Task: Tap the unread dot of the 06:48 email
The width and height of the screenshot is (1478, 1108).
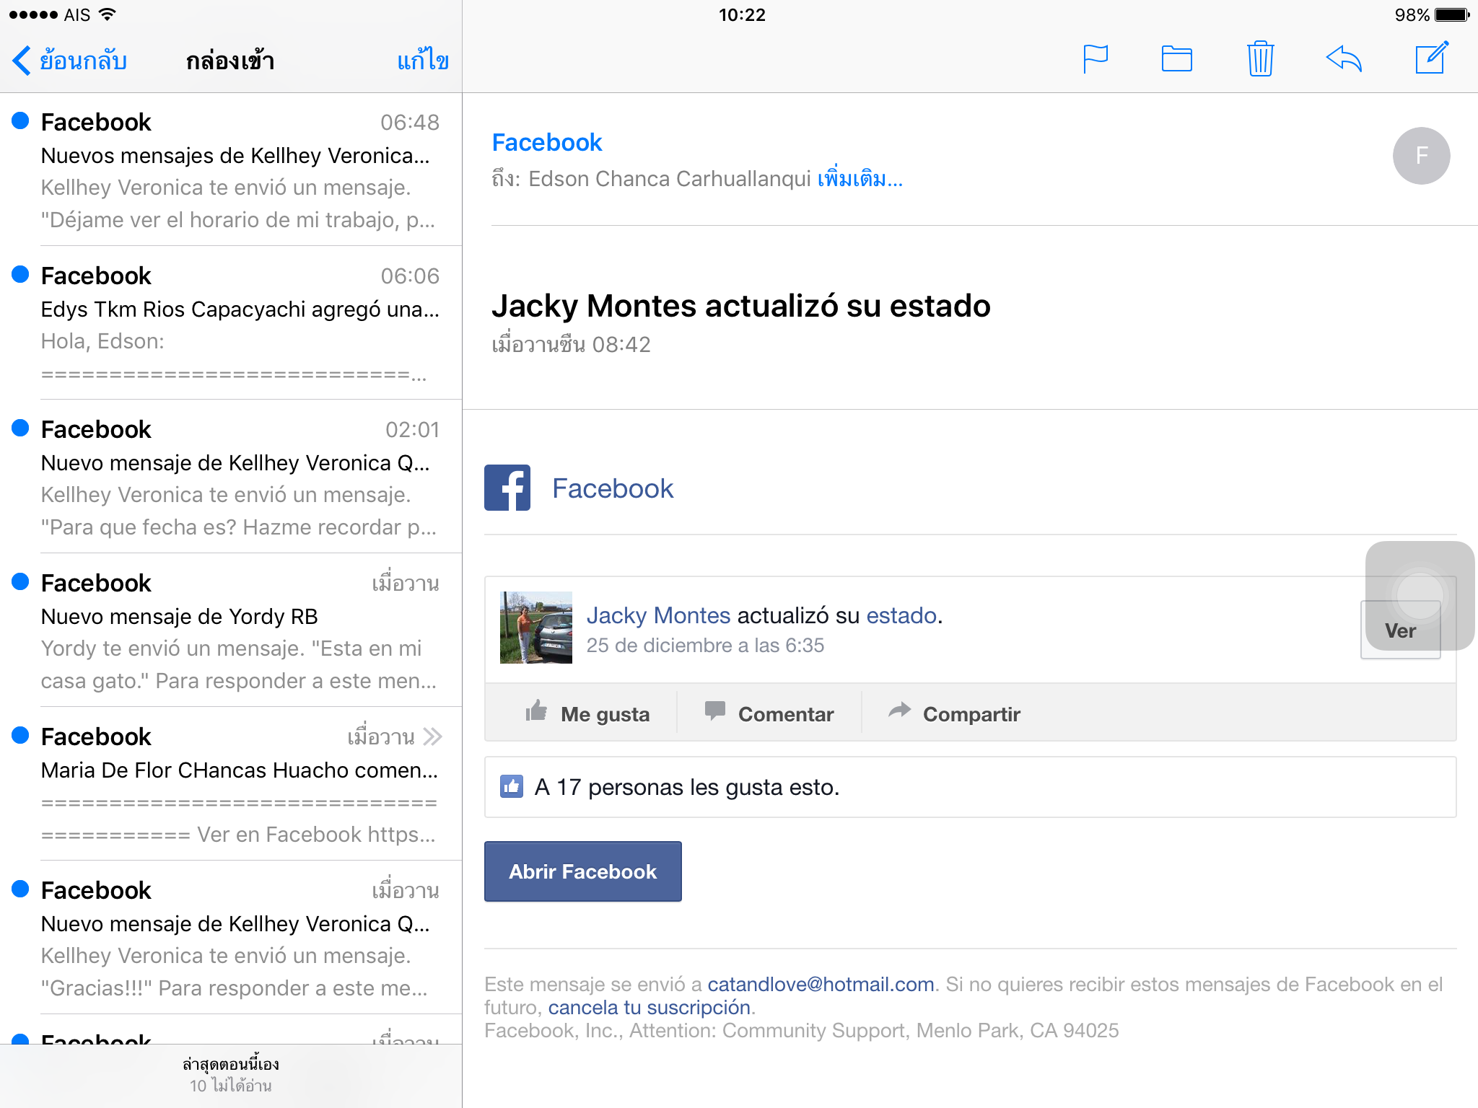Action: (x=20, y=120)
